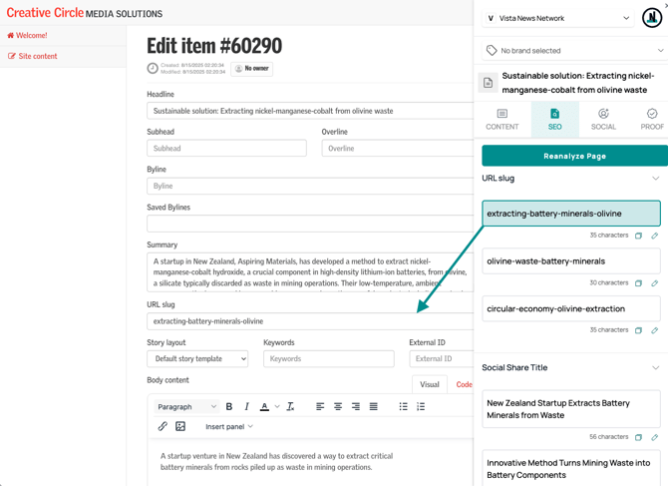Open the user profile avatar icon

coord(652,18)
